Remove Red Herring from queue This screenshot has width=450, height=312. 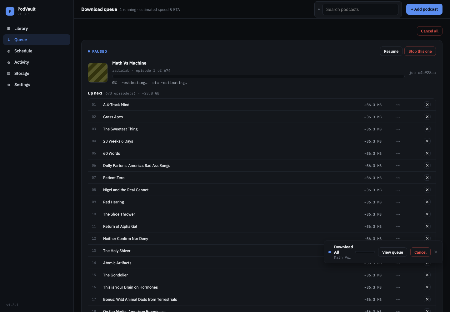click(427, 202)
